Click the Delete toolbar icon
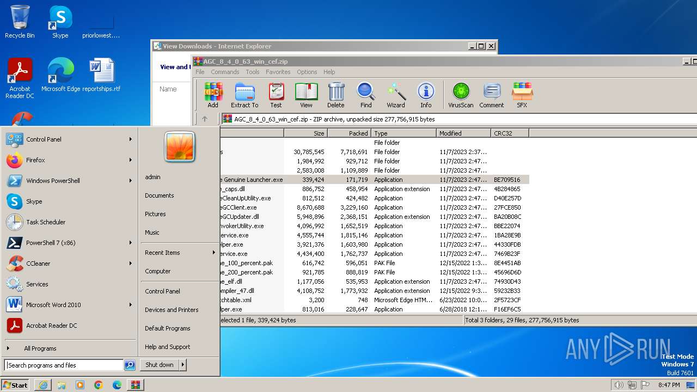The height and width of the screenshot is (392, 697). (336, 95)
